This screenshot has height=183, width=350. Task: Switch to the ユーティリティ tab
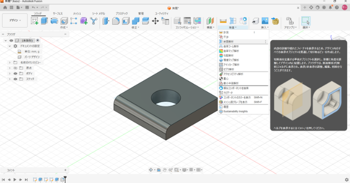161,14
